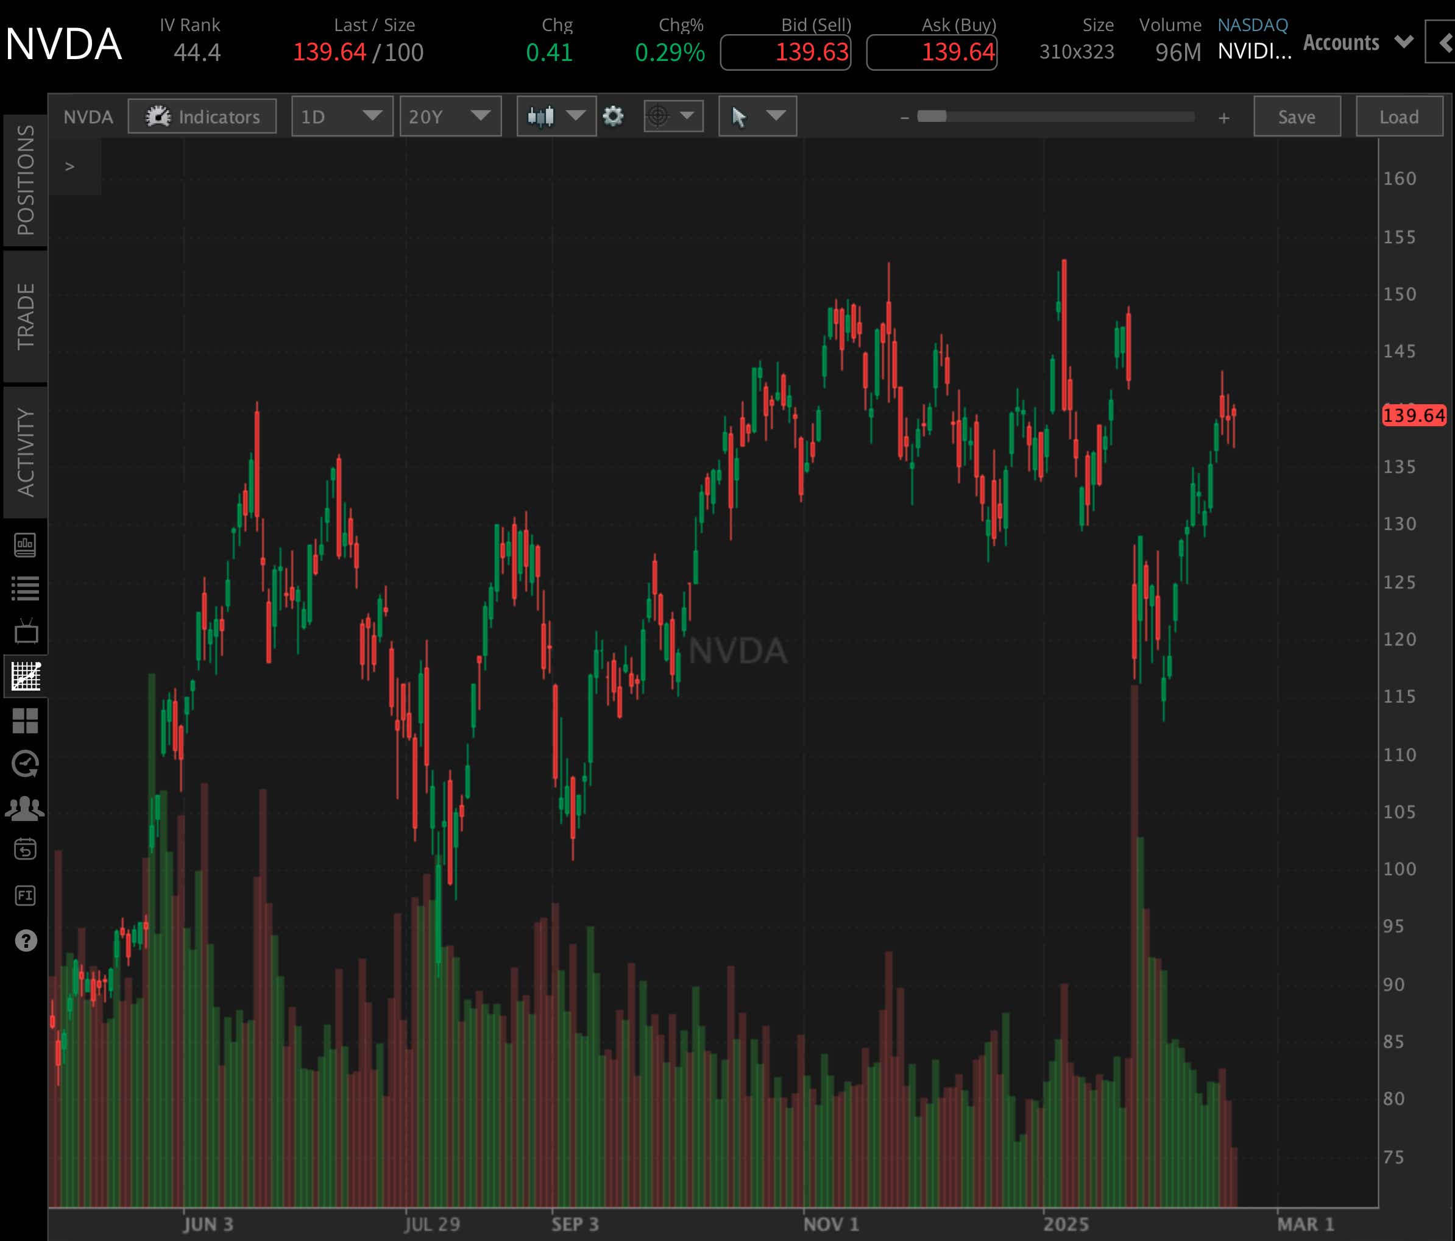Click the Save button
The width and height of the screenshot is (1455, 1241).
tap(1297, 116)
